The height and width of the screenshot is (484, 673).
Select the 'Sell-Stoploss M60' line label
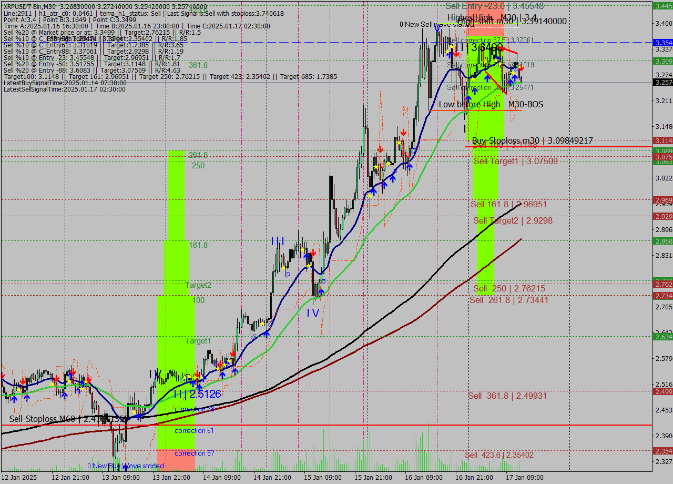pyautogui.click(x=68, y=419)
